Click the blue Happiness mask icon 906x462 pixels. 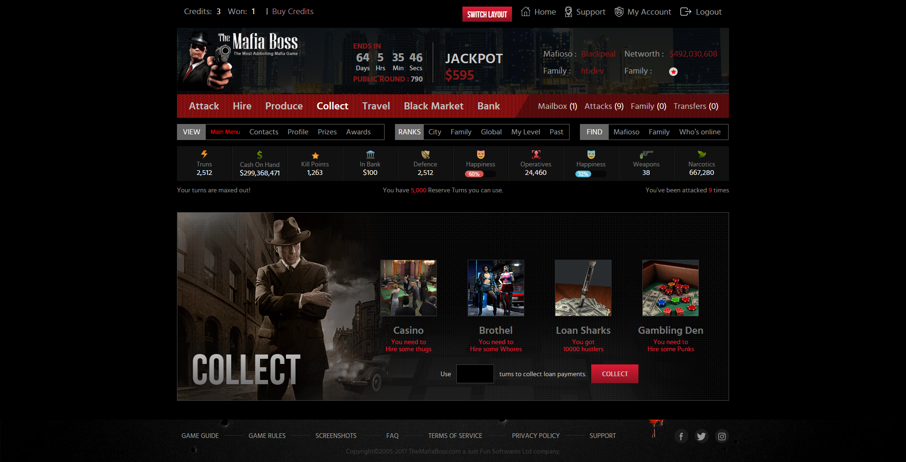click(x=591, y=154)
